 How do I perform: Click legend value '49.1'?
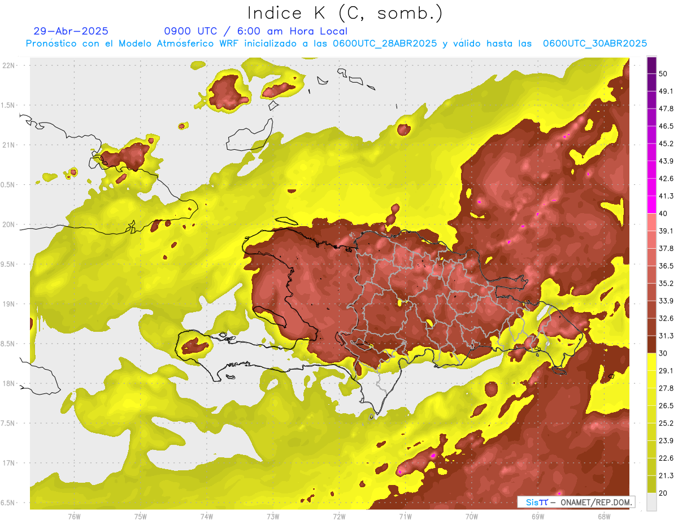click(666, 91)
